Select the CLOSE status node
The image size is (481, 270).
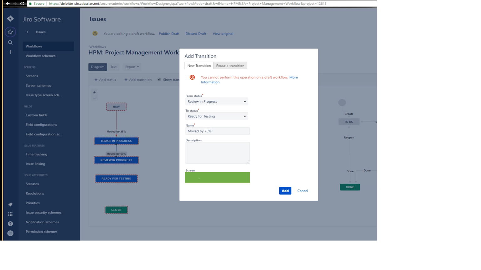(116, 210)
